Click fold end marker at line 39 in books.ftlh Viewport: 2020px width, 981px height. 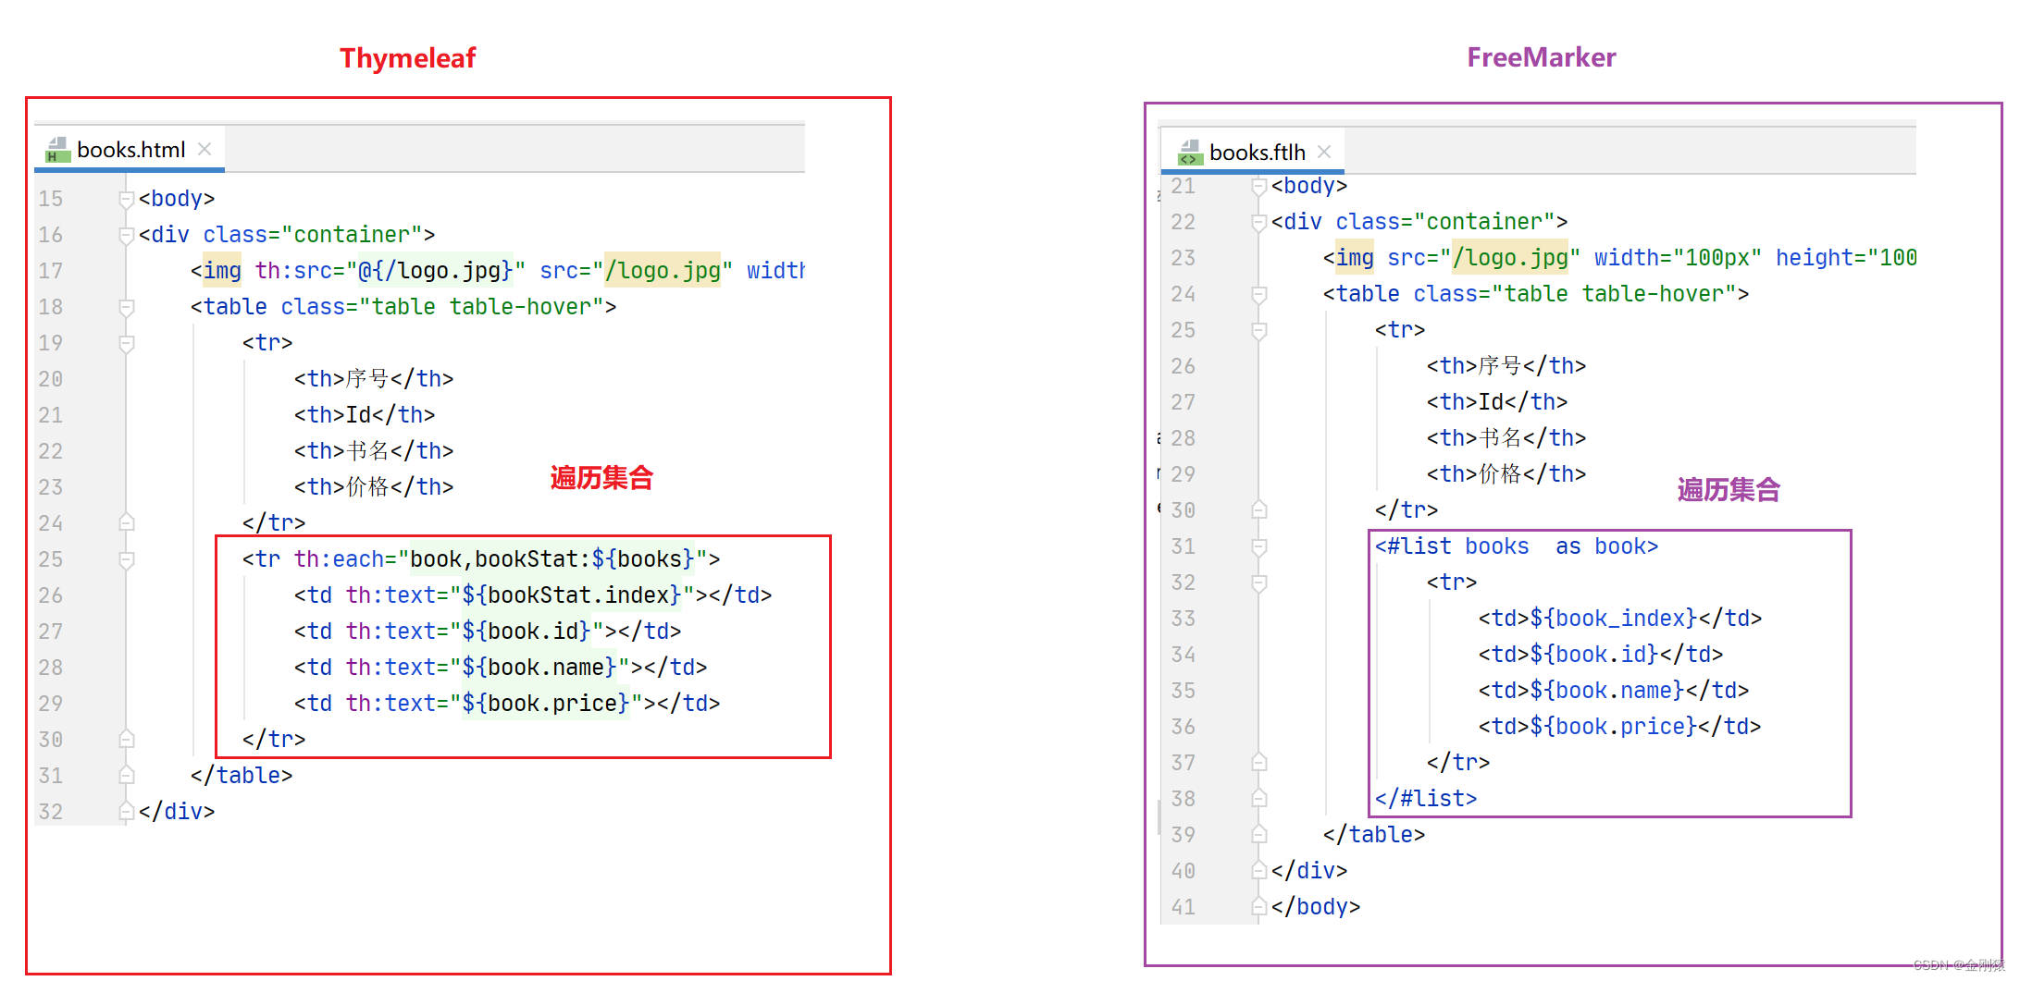click(1258, 835)
